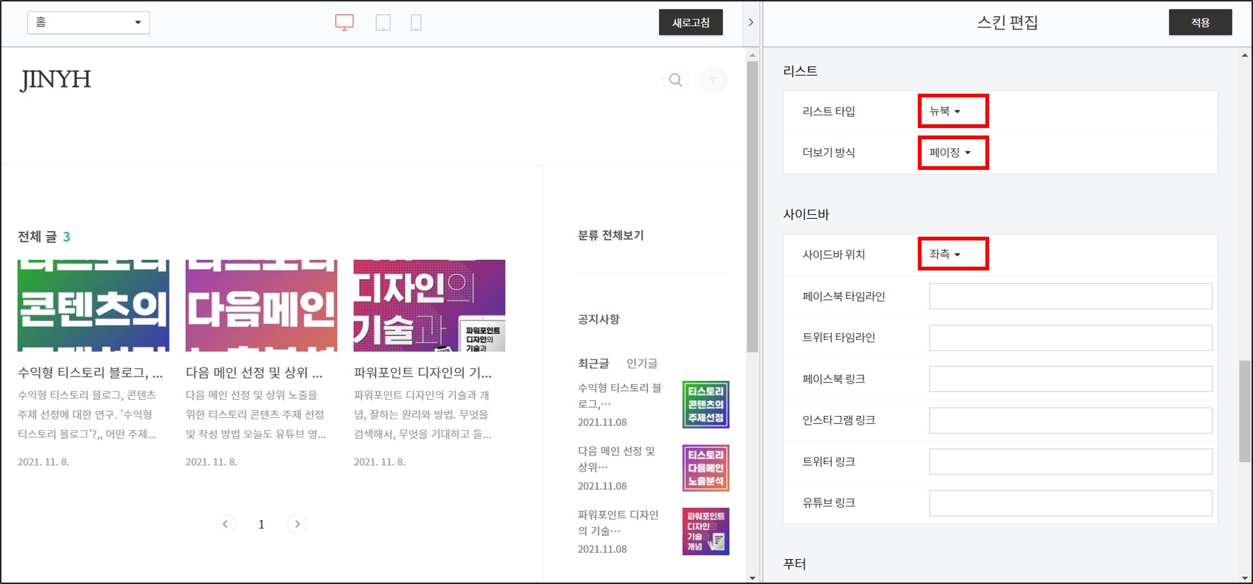1253x584 pixels.
Task: Click excerpt text '다음 메인 선정 및 상위 노출을'
Action: 251,395
